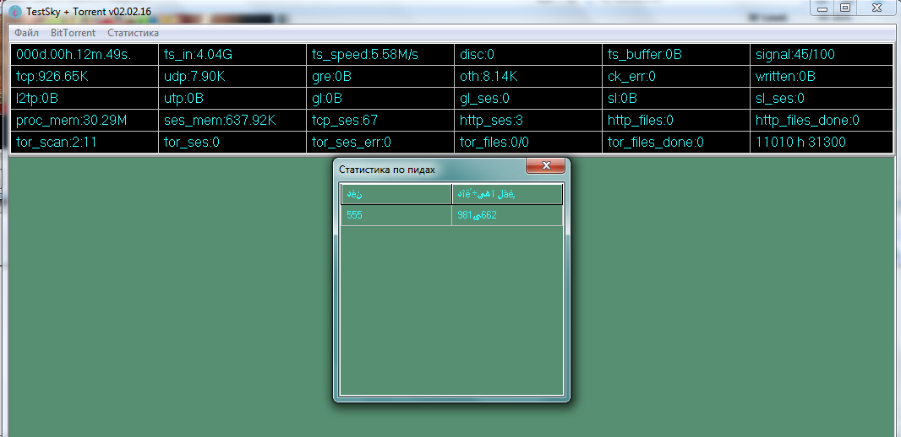This screenshot has width=901, height=437.
Task: Open the BitTorrent menu
Action: [73, 33]
